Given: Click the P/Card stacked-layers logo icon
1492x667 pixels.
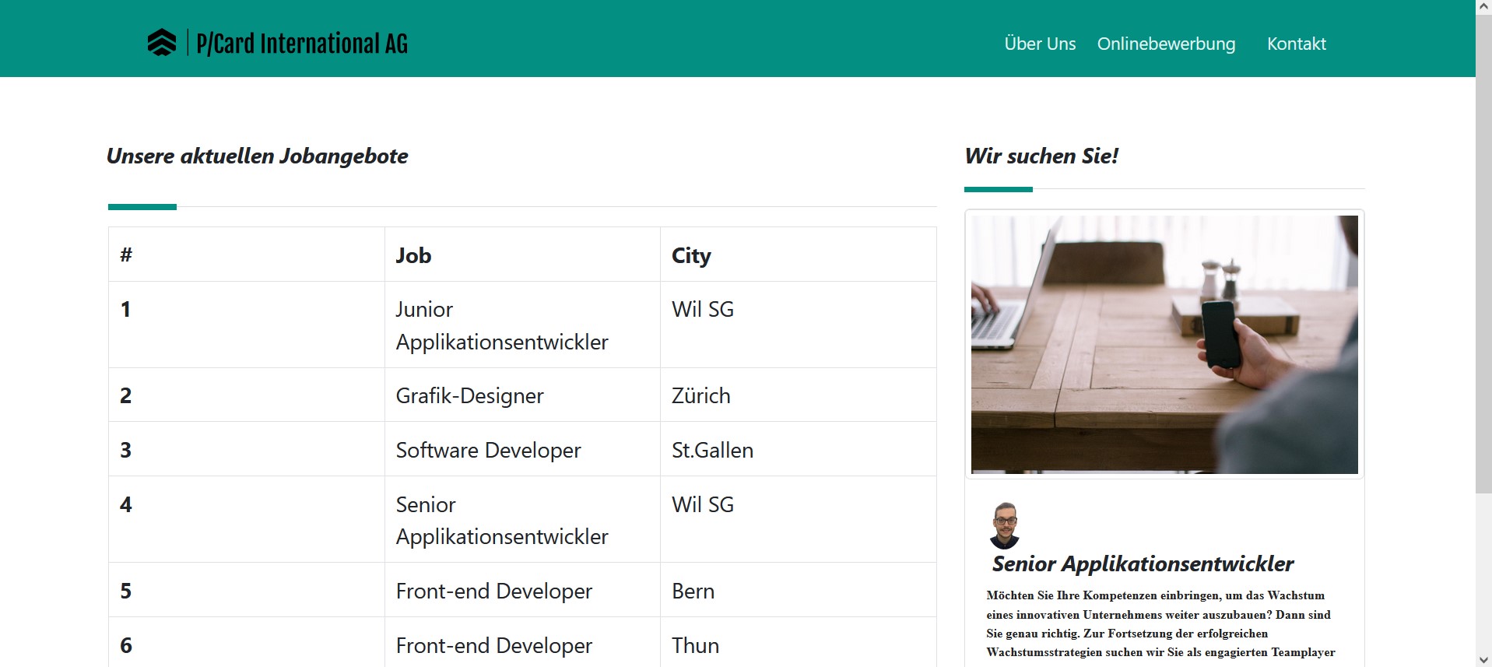Looking at the screenshot, I should (x=161, y=43).
